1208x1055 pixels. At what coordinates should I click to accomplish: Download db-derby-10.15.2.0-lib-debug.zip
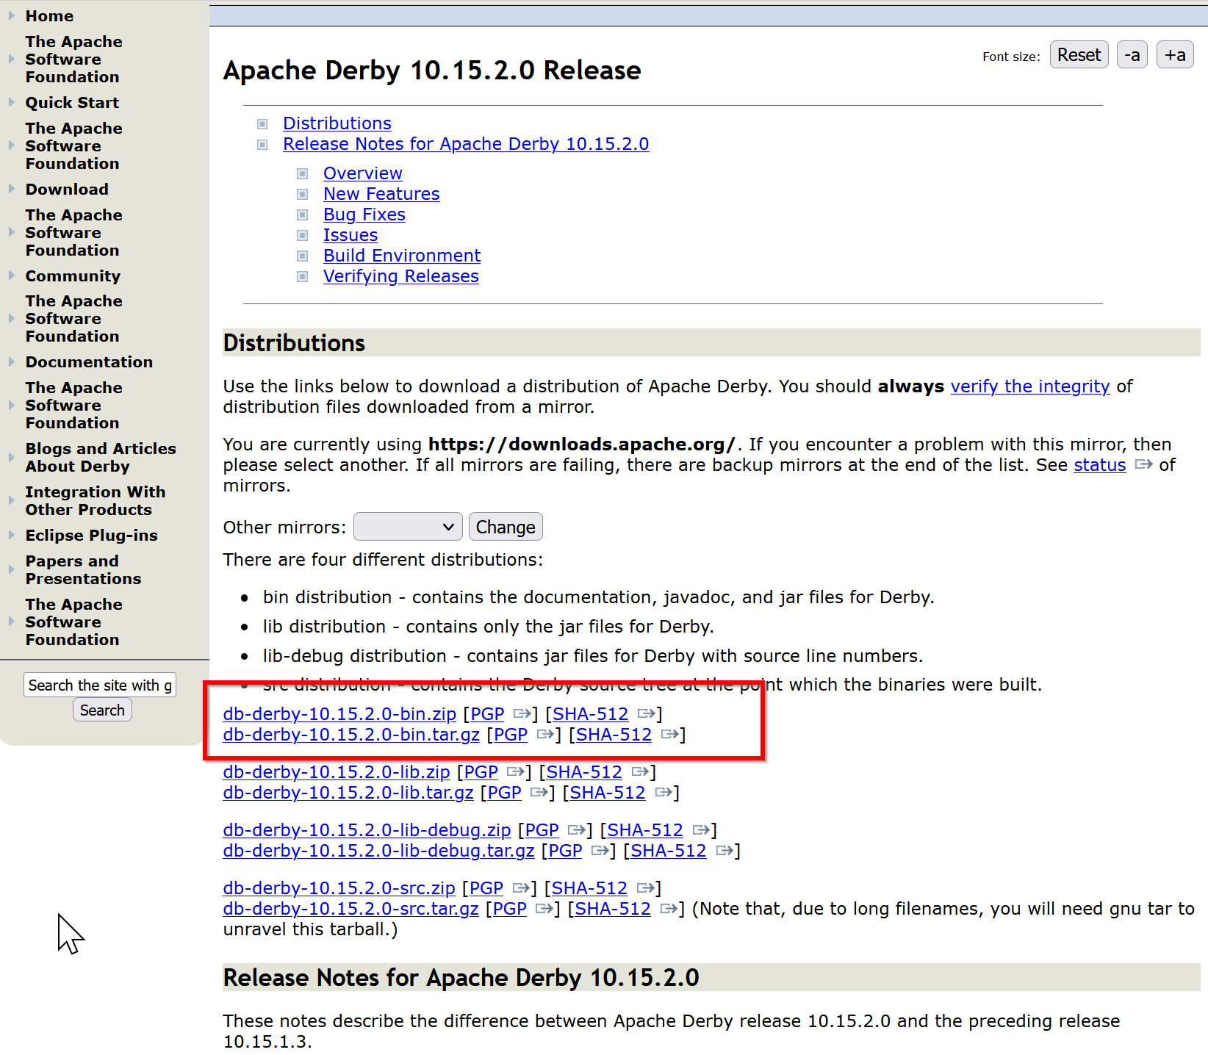click(367, 829)
